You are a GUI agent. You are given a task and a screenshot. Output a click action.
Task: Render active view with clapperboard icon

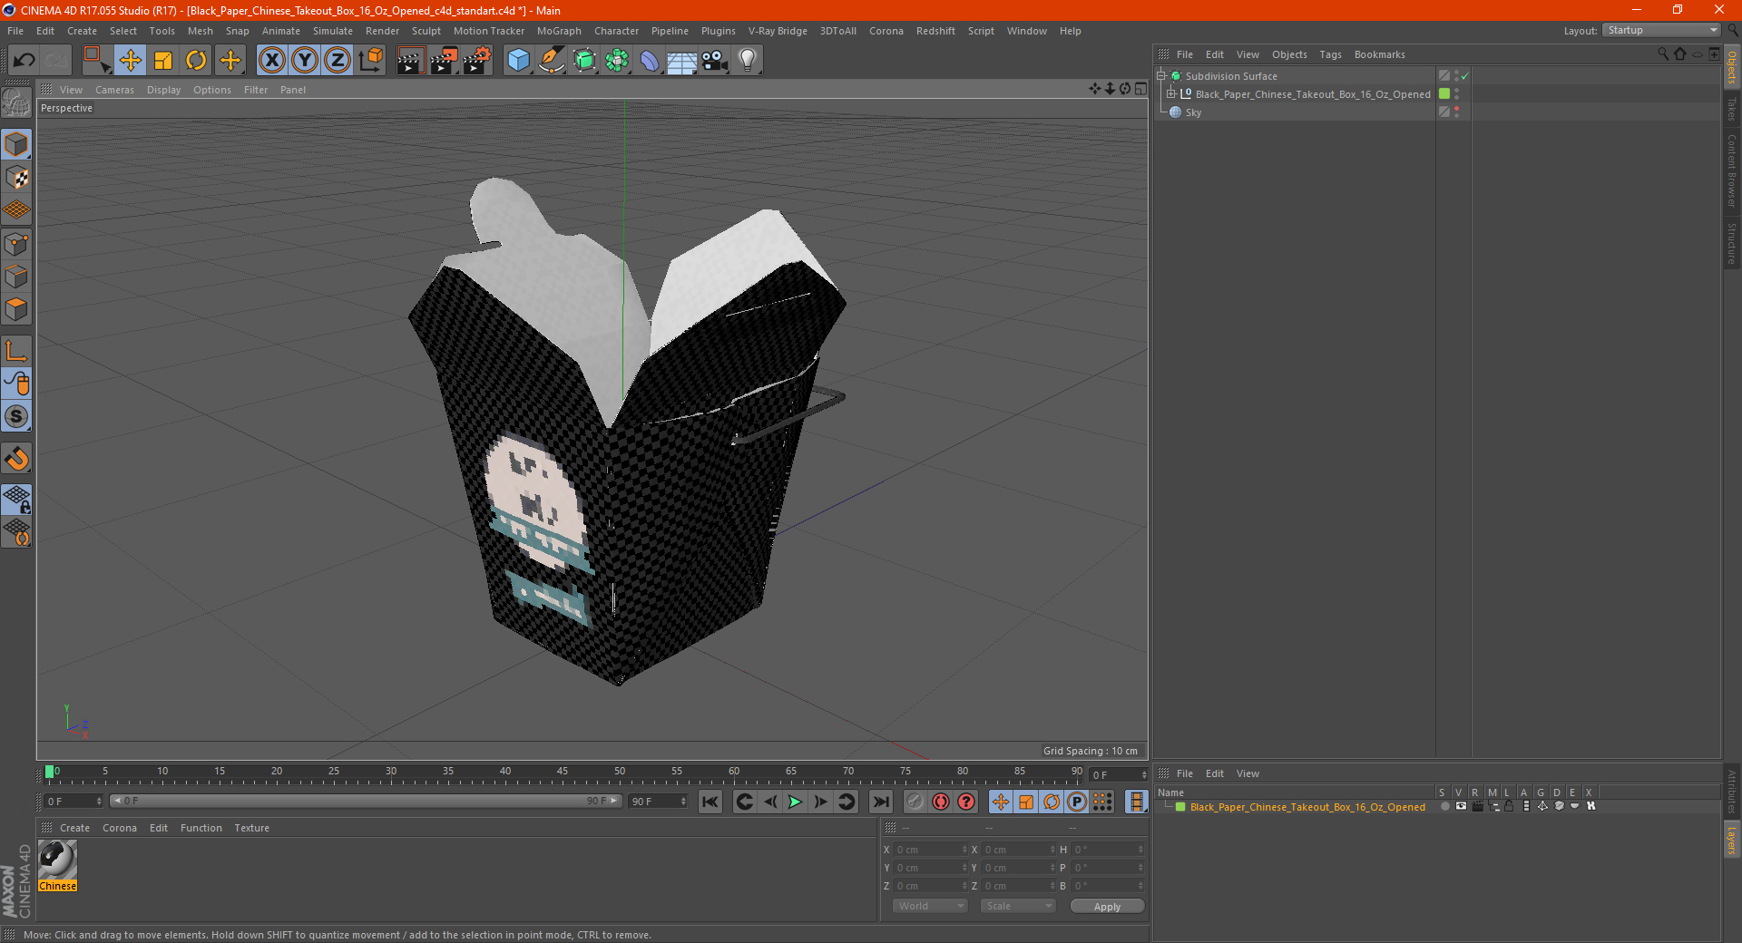(x=410, y=61)
